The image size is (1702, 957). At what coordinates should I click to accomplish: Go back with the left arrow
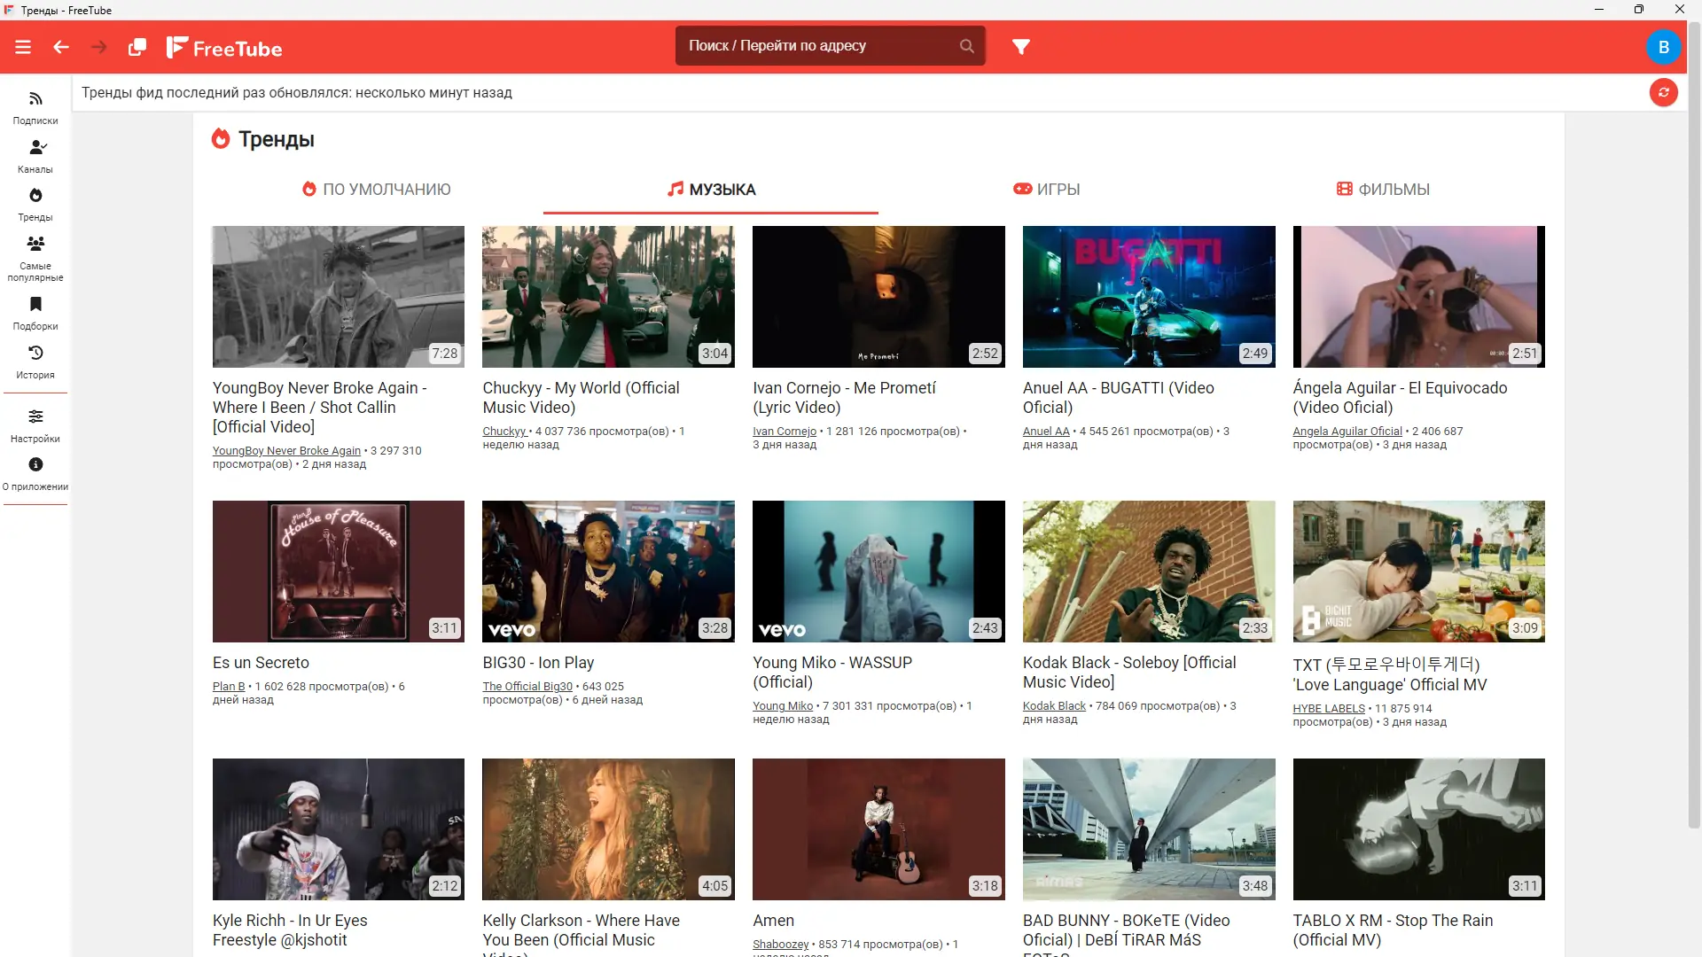[x=61, y=47]
